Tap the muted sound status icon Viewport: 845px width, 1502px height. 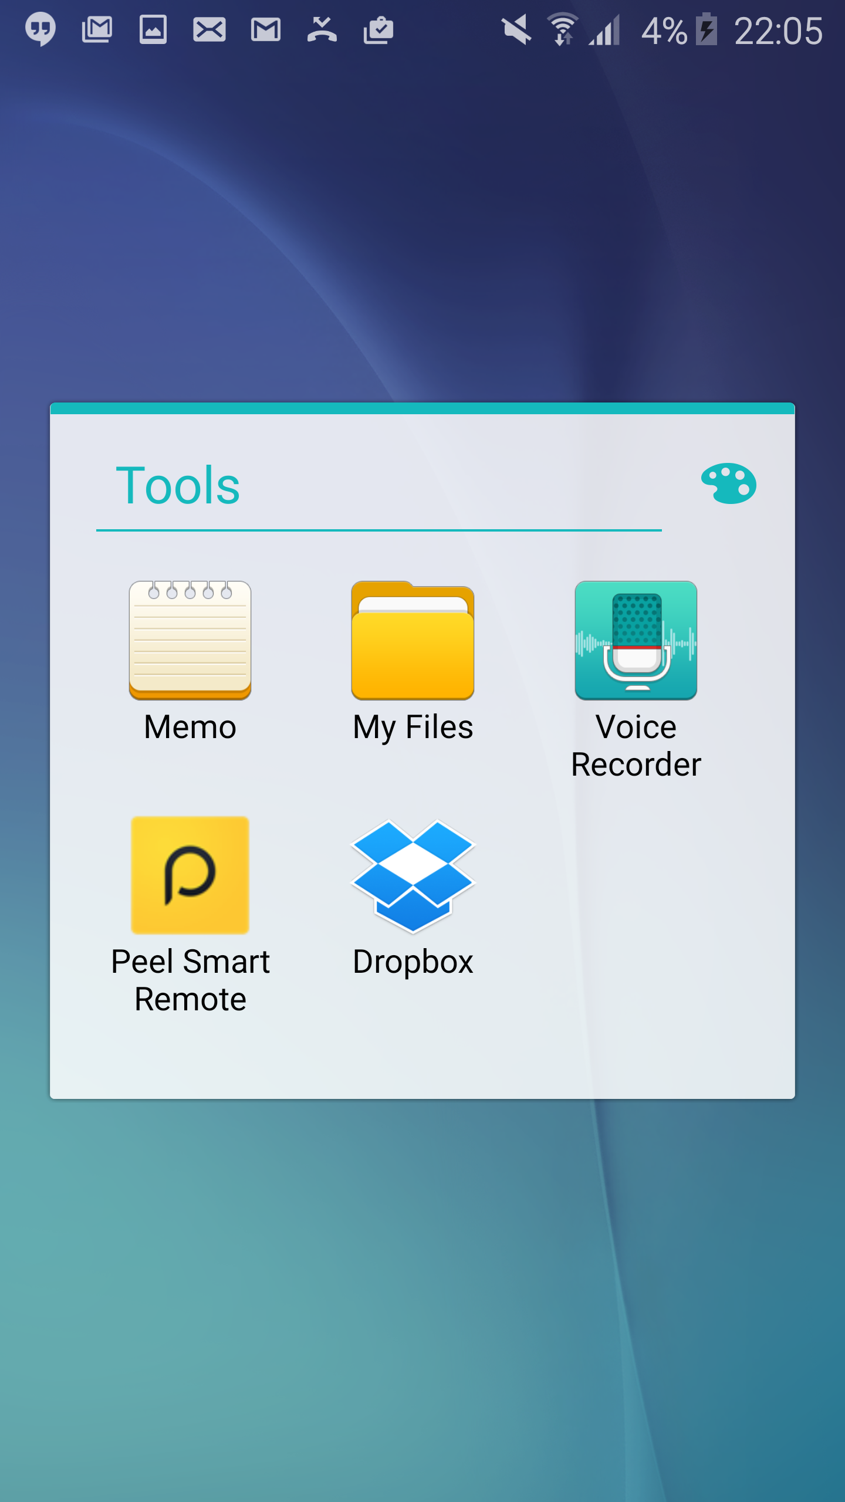point(516,30)
